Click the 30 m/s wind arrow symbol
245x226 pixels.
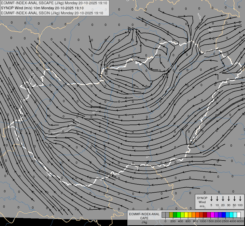click(x=228, y=199)
